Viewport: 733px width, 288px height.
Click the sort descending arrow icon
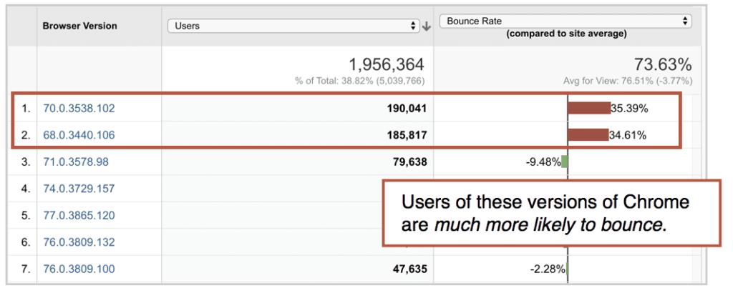(426, 26)
